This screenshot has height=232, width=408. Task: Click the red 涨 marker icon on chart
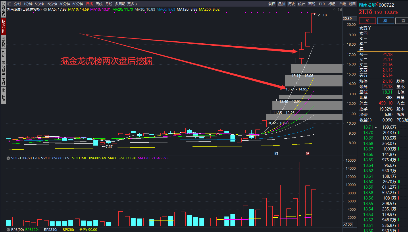coord(307,154)
